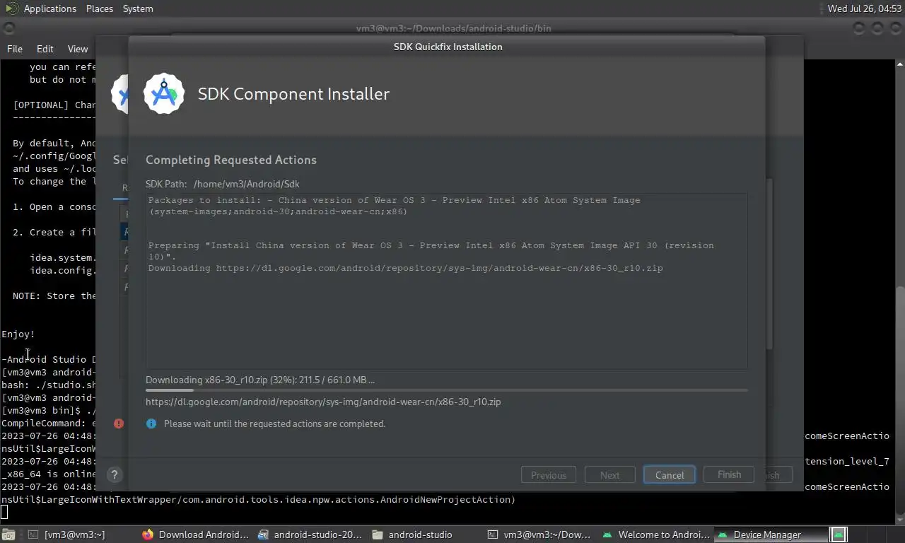The height and width of the screenshot is (543, 905).
Task: Click the Finish button
Action: click(729, 474)
